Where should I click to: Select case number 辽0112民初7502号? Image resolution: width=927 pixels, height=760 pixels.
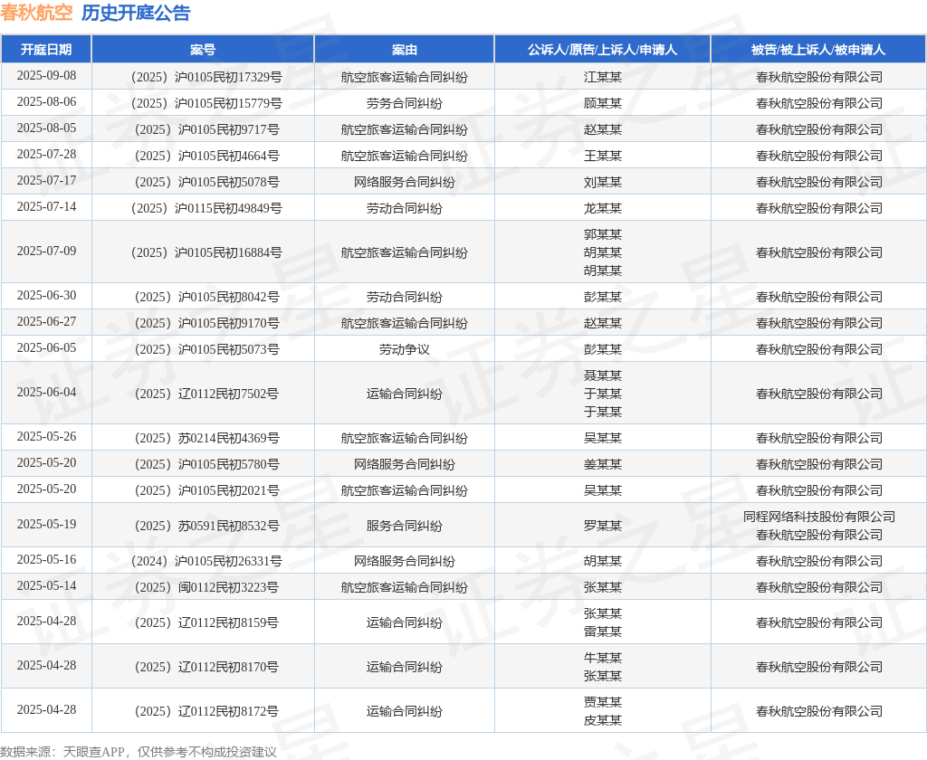coord(207,394)
